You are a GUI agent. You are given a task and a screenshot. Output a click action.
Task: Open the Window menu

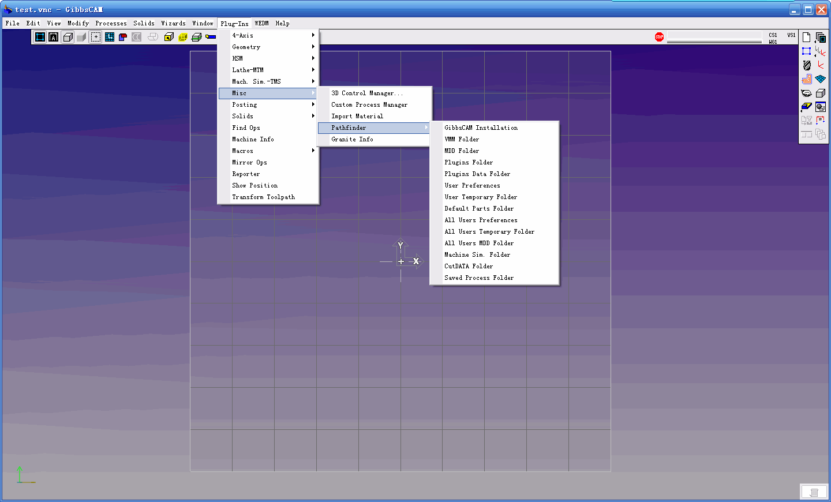pos(203,23)
